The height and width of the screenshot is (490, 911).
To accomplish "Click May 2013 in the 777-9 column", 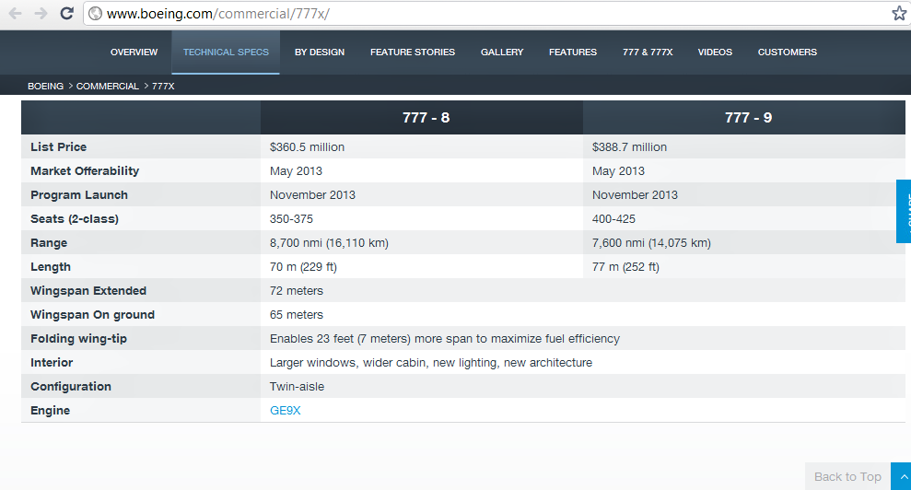I will coord(618,171).
